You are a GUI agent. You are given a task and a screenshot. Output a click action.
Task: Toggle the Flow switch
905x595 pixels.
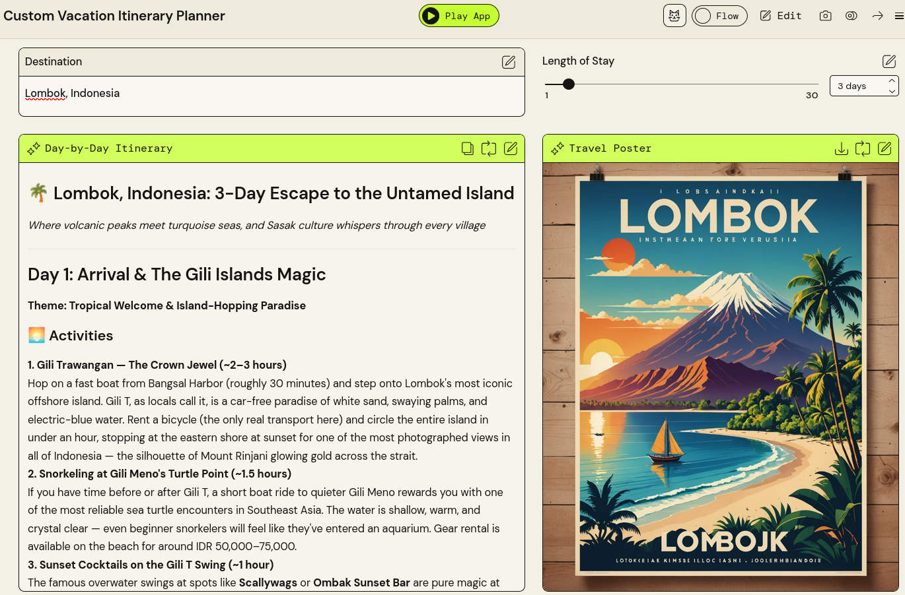tap(719, 16)
